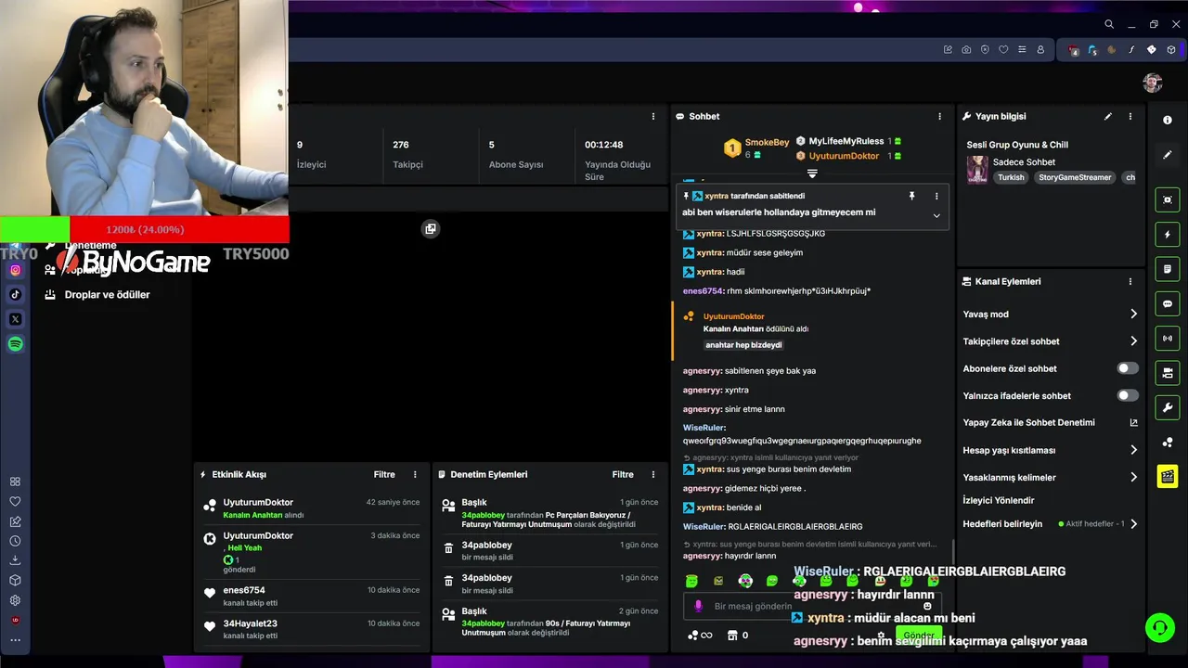Open Sohbet panel three-dots menu

[939, 117]
